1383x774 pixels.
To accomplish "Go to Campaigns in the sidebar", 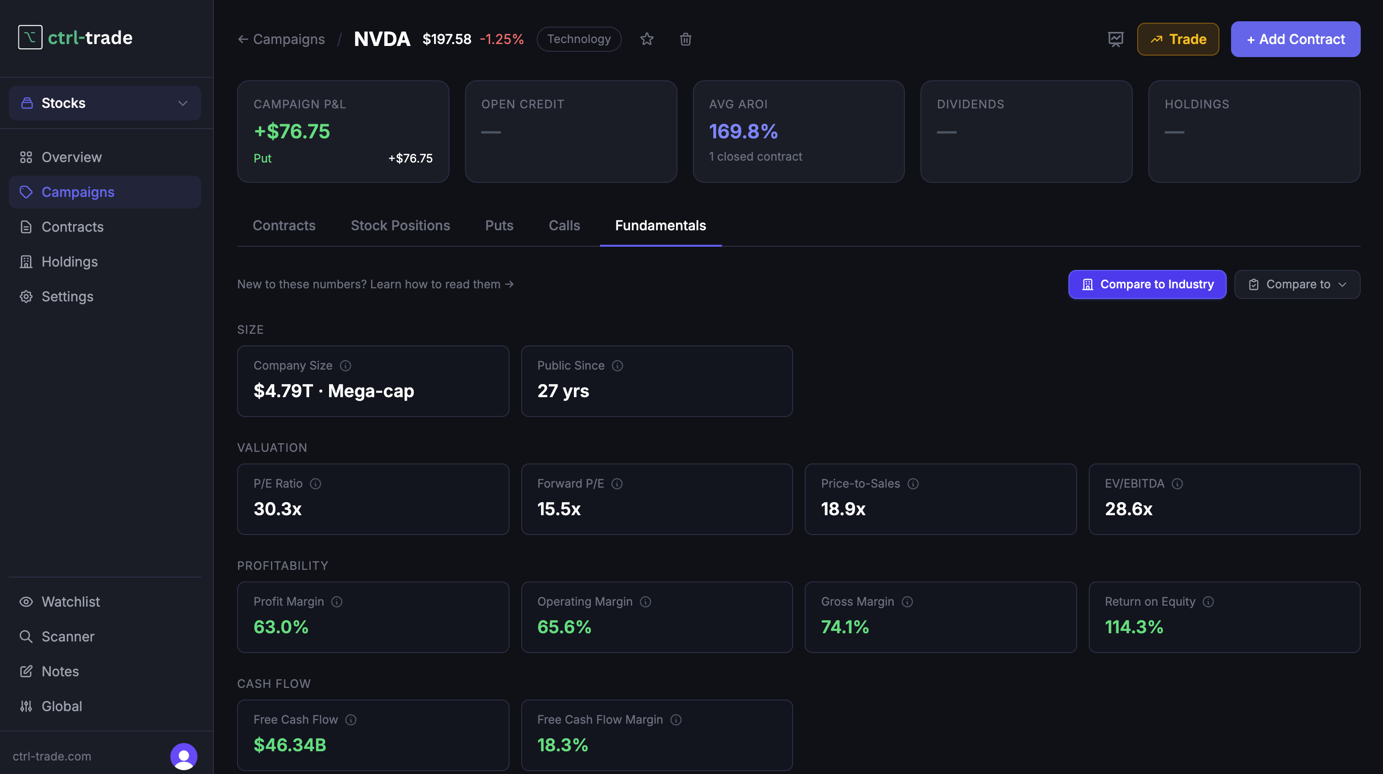I will [105, 192].
